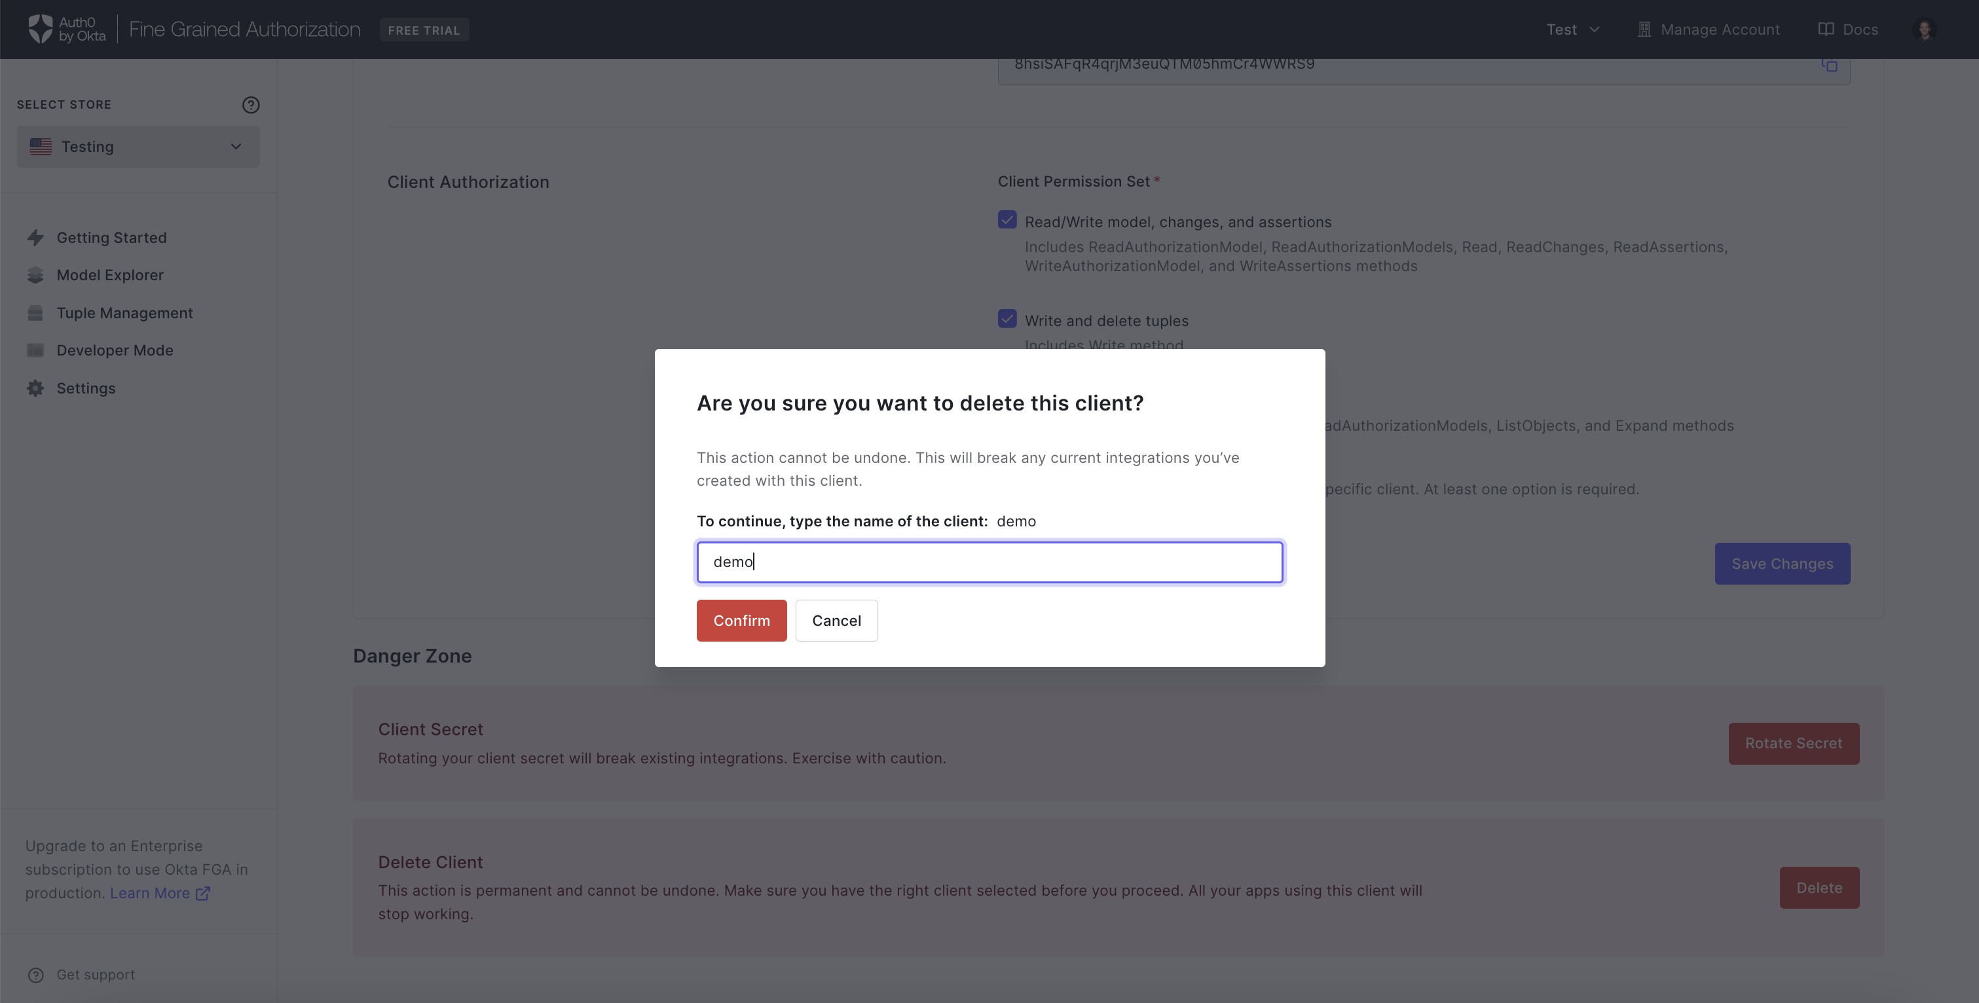Click the Delete button in Danger Zone

(x=1819, y=888)
